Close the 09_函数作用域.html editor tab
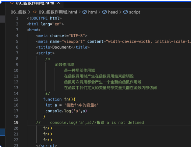This screenshot has height=147, width=191. (58, 3)
